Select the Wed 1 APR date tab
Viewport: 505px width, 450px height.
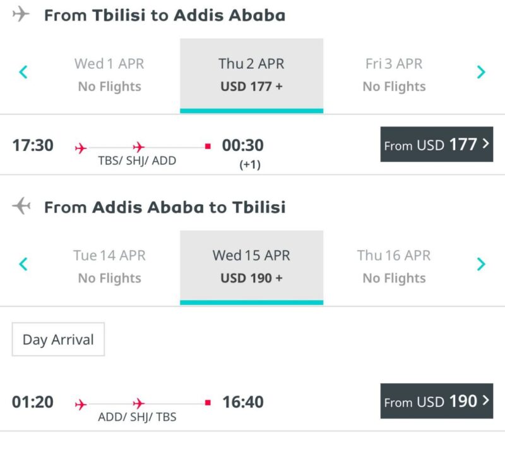click(109, 75)
